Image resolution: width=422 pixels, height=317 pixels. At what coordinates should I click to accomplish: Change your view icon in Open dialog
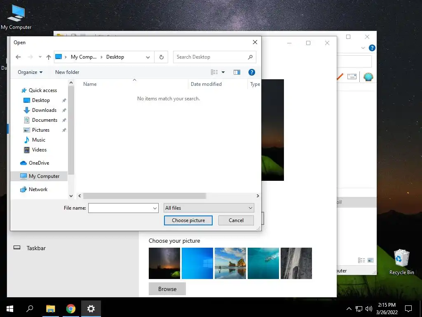click(x=214, y=72)
